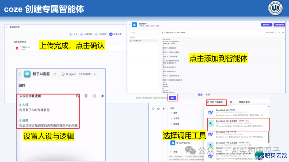The height and width of the screenshot is (162, 289).
Task: Click the 添加到智能体 button
Action: point(280,25)
